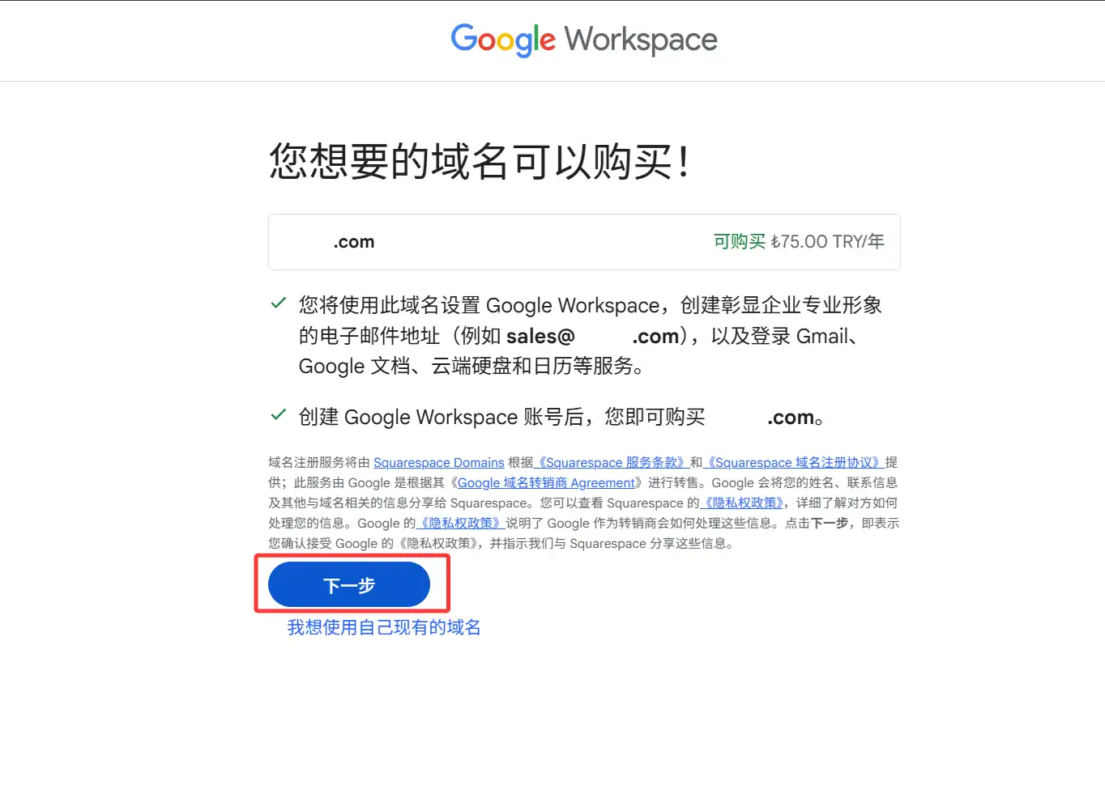Open the Google 的隐私权政策 link
Image resolution: width=1105 pixels, height=802 pixels.
pyautogui.click(x=461, y=523)
